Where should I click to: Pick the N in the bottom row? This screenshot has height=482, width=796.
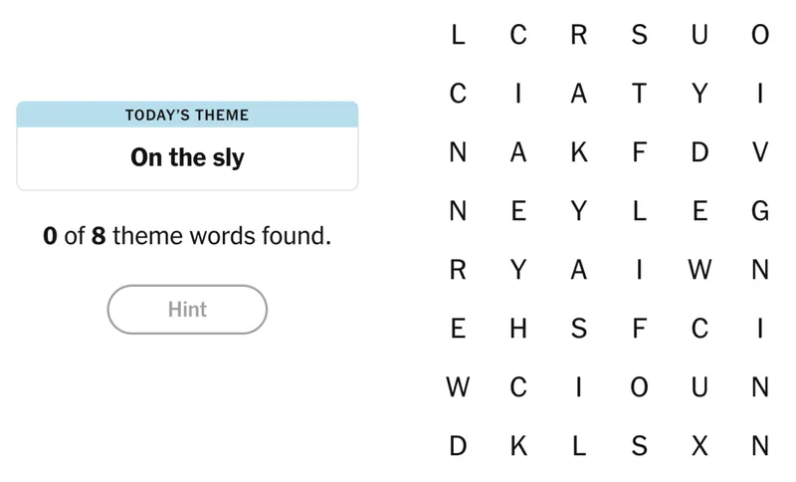tap(760, 447)
